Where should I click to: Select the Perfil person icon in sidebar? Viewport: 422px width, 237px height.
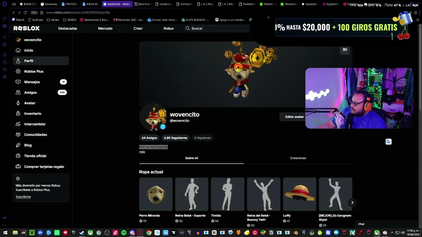pyautogui.click(x=18, y=61)
